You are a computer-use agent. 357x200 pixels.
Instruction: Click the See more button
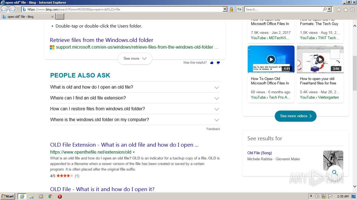pos(135,59)
